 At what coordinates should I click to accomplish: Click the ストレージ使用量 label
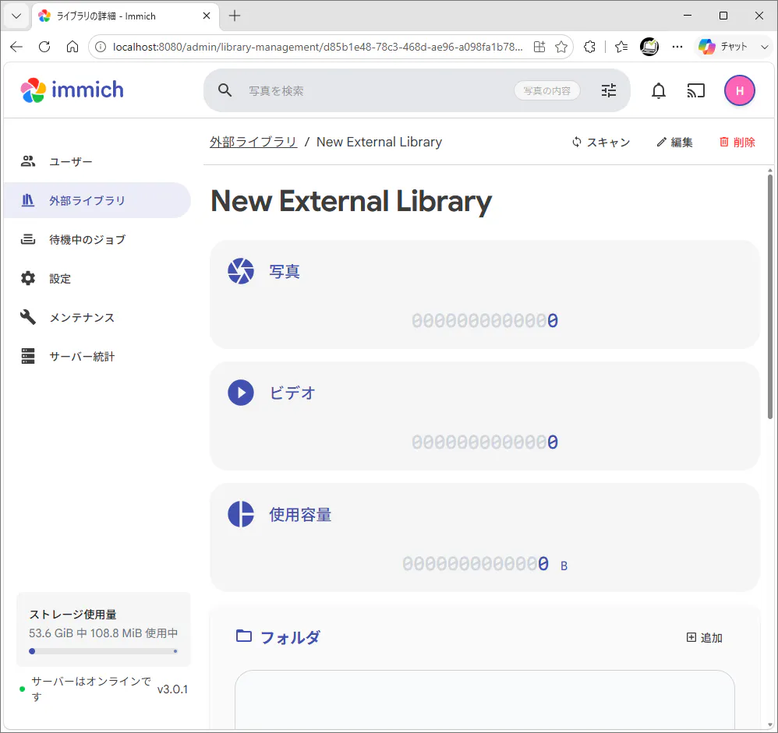[x=73, y=614]
